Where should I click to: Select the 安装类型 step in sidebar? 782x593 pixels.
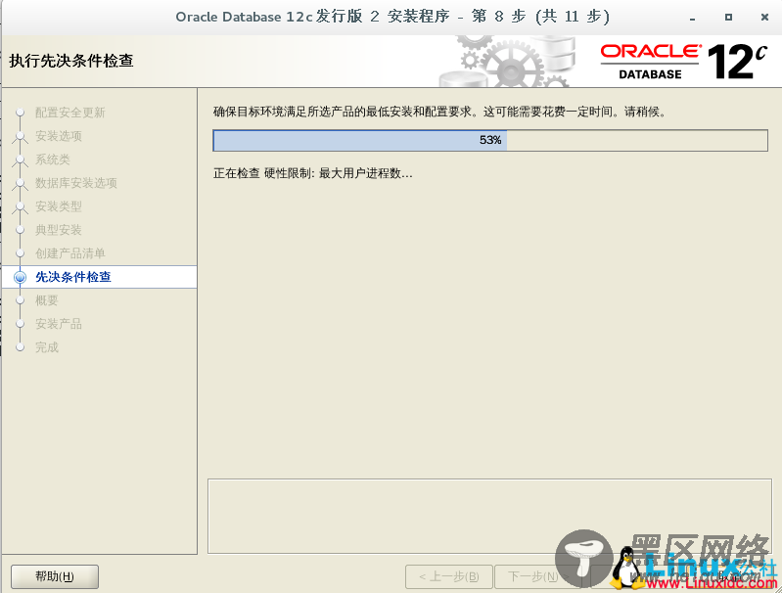click(59, 206)
